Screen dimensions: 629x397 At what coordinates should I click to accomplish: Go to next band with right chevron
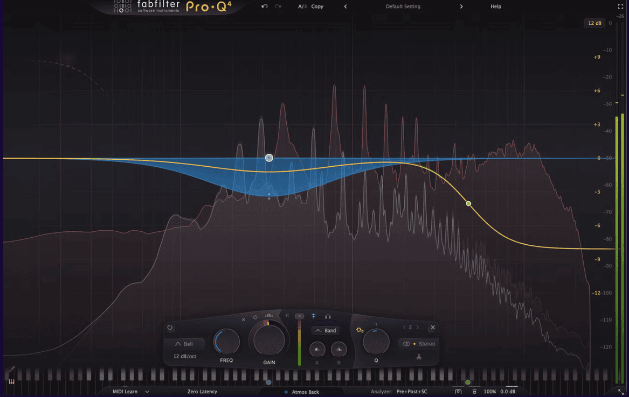pos(418,328)
